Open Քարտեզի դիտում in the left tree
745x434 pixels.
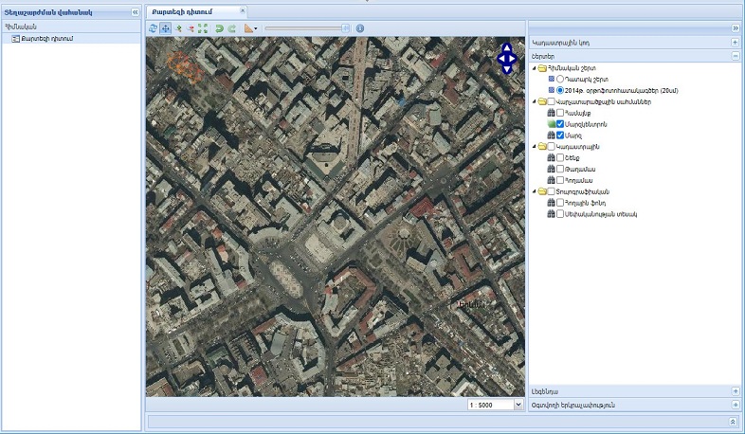(x=47, y=39)
